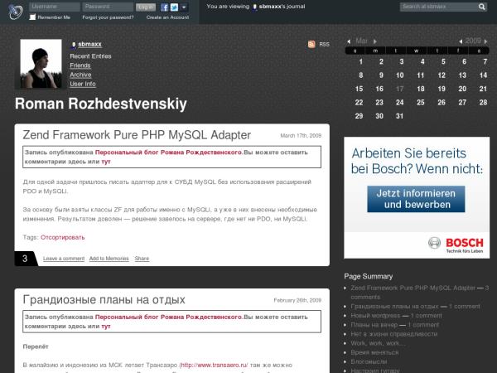Select calendar day 25
Screen dimensions: 497x373
coord(421,103)
